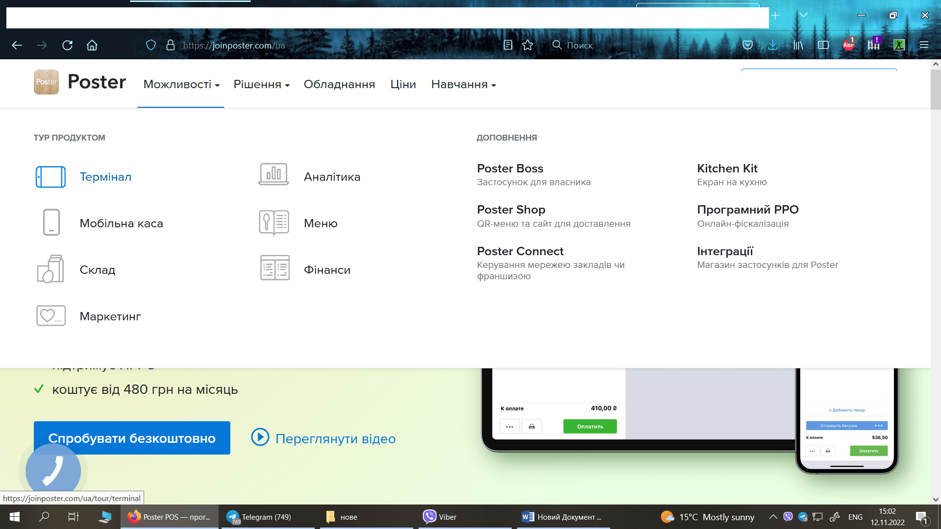
Task: Open the Обладнання page
Action: tap(339, 84)
